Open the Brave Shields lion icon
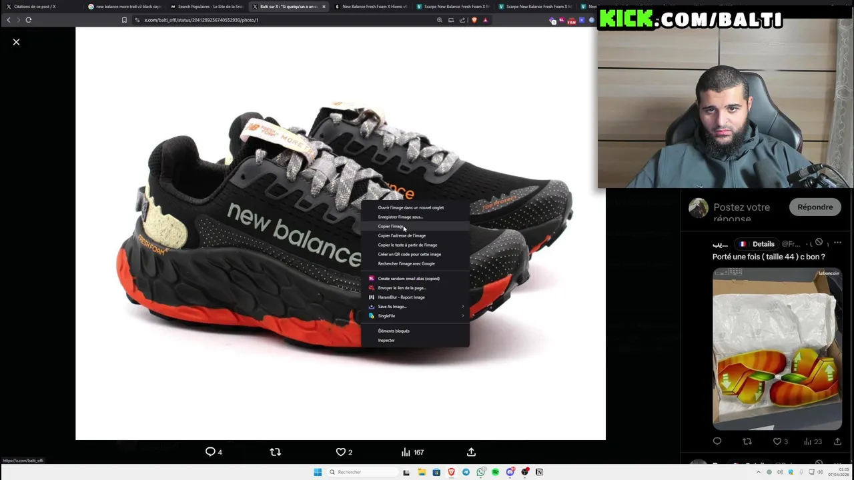The width and height of the screenshot is (854, 480). (x=474, y=20)
